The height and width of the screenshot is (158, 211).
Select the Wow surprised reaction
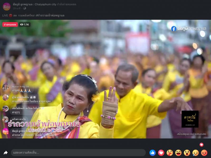pyautogui.click(x=187, y=153)
